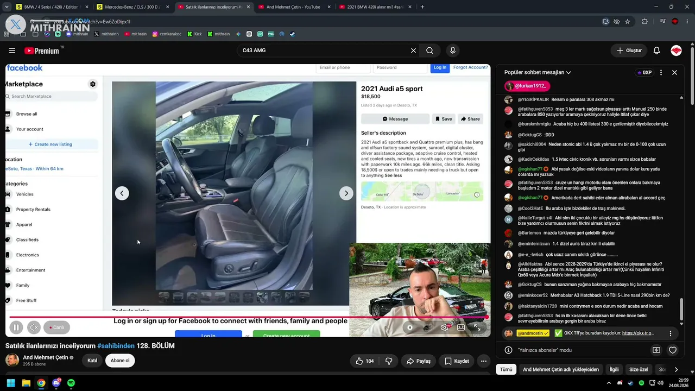
Task: Open the browser extensions puzzle icon
Action: pyautogui.click(x=645, y=22)
